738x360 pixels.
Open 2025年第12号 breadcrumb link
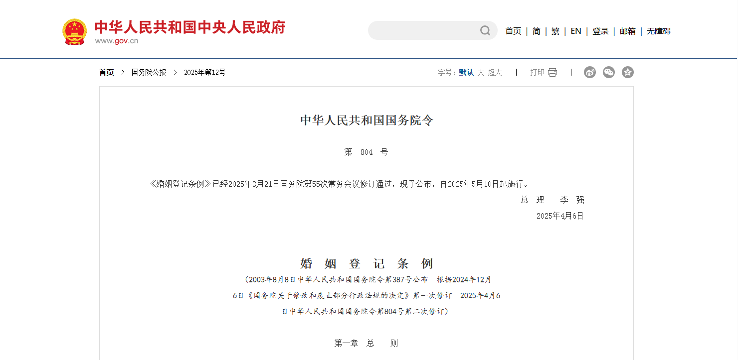tap(205, 72)
